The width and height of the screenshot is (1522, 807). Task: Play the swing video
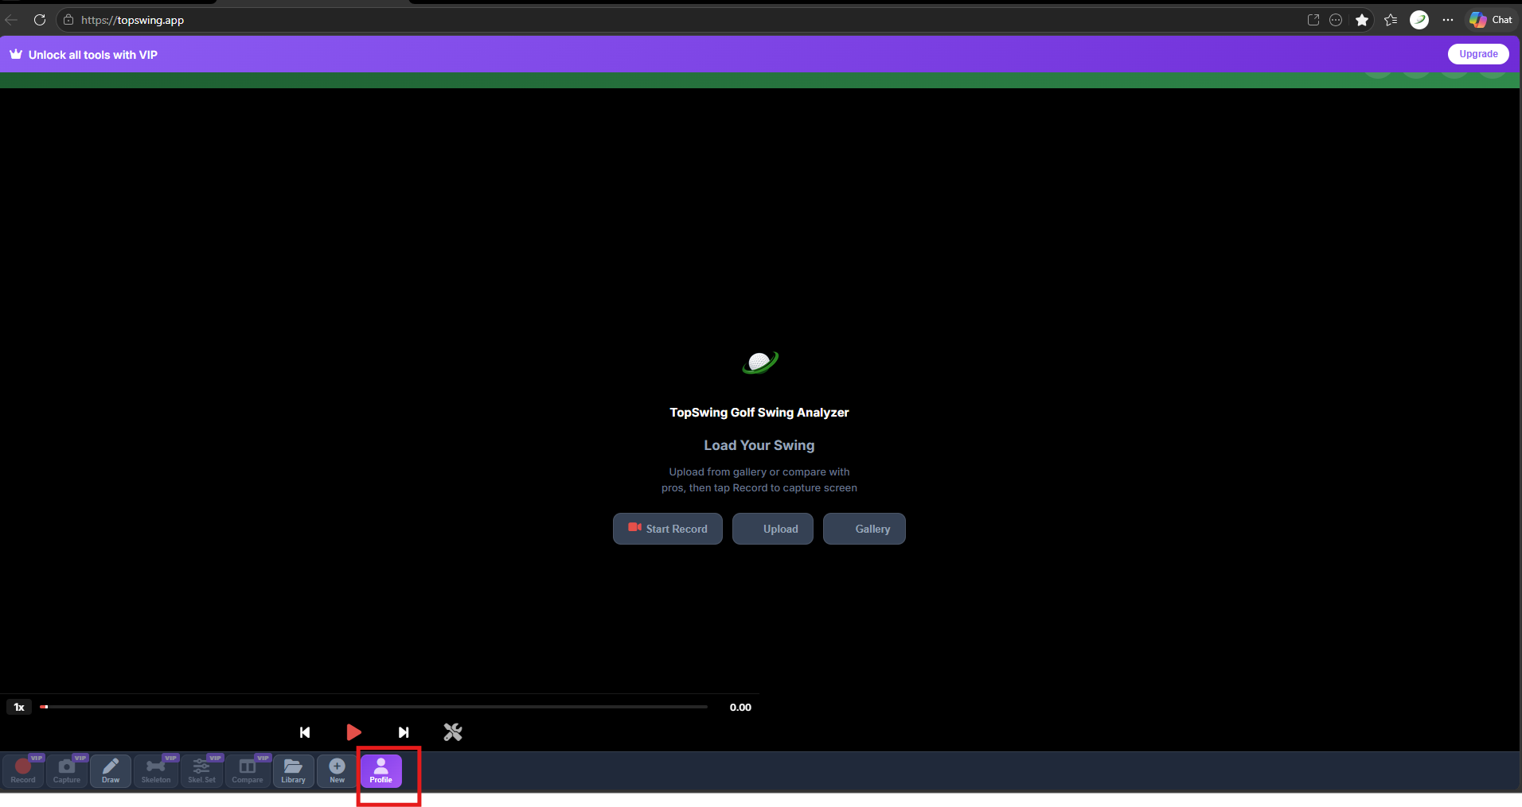(354, 732)
